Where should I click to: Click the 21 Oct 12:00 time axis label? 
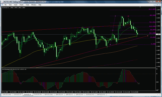(x=118, y=92)
